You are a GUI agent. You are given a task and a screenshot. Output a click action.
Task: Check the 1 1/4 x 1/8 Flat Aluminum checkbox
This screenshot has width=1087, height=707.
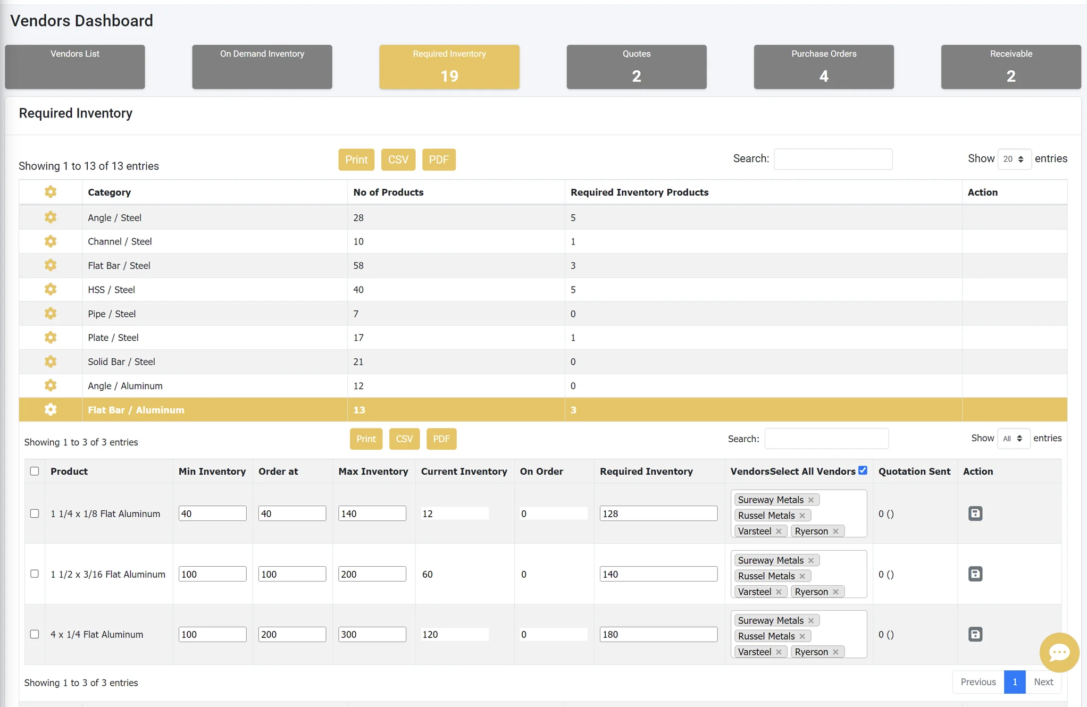tap(35, 514)
